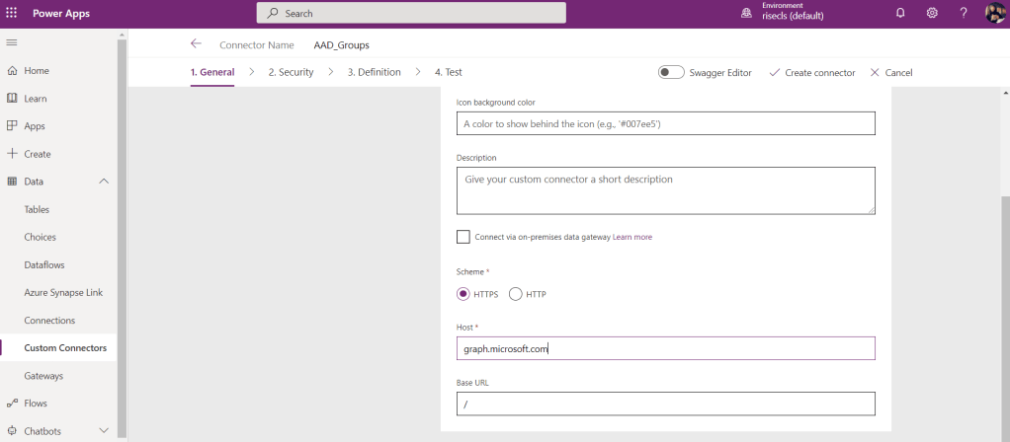
Task: Open the user profile avatar
Action: point(995,13)
